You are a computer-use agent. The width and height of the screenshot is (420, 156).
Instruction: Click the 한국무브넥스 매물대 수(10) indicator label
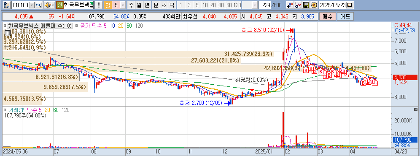tap(40, 26)
